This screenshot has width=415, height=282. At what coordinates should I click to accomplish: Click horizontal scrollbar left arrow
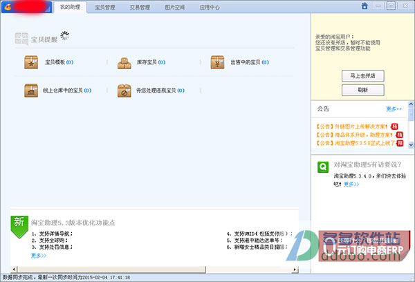[x=14, y=270]
